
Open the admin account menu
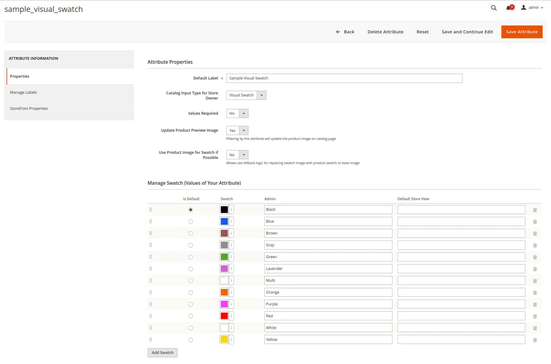click(x=532, y=8)
